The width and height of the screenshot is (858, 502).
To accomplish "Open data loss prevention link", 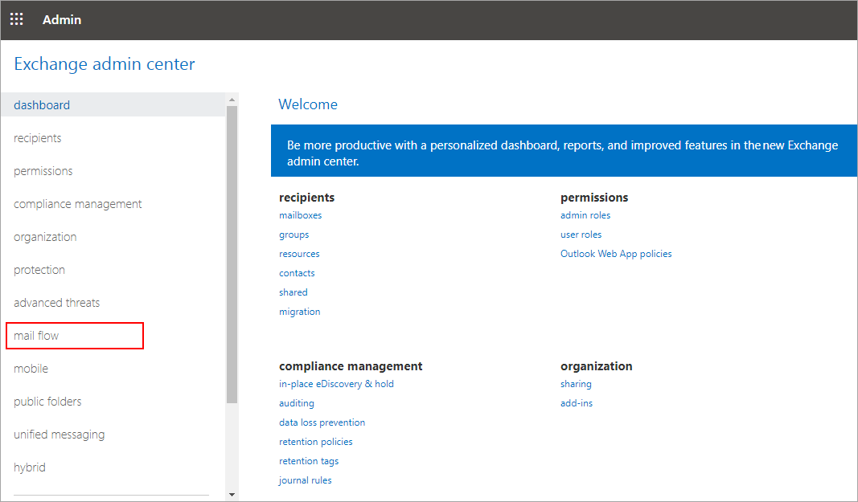I will 322,422.
